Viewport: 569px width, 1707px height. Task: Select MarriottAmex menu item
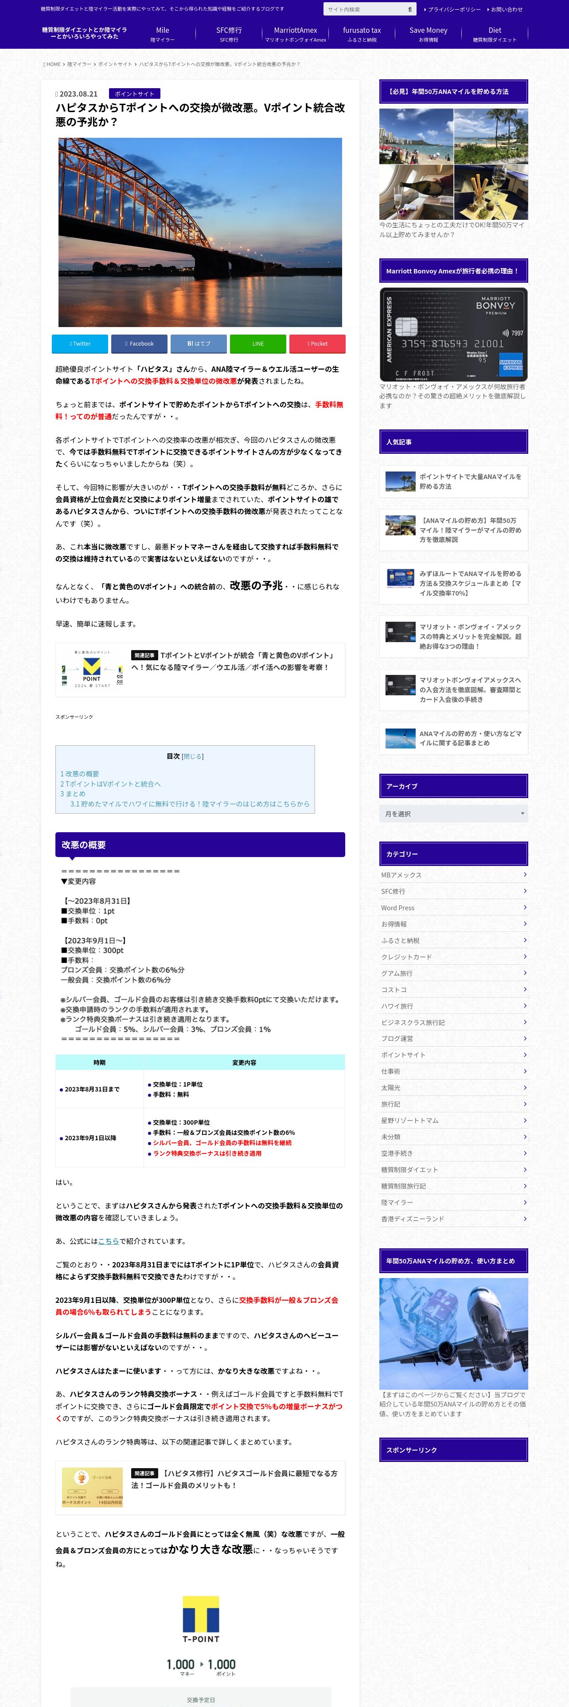[296, 35]
